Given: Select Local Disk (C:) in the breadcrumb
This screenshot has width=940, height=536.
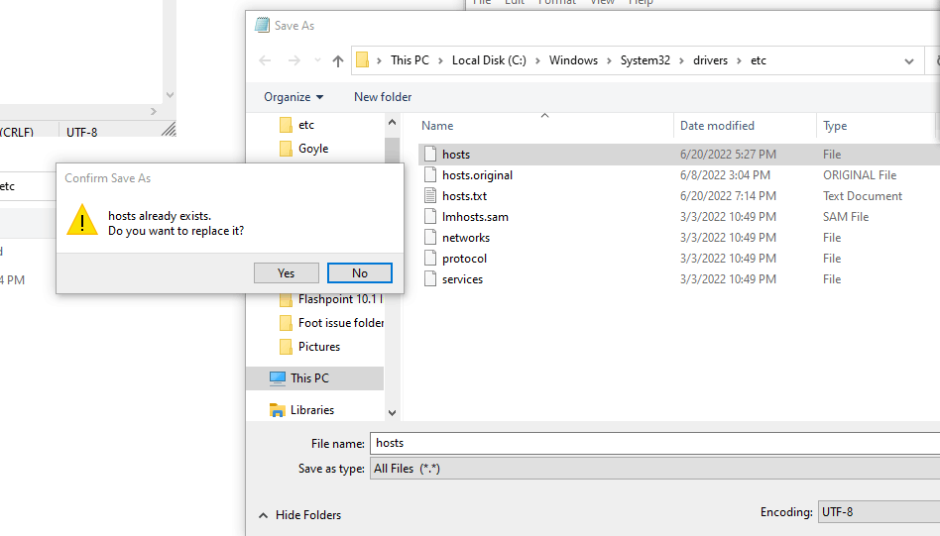Looking at the screenshot, I should coord(489,60).
